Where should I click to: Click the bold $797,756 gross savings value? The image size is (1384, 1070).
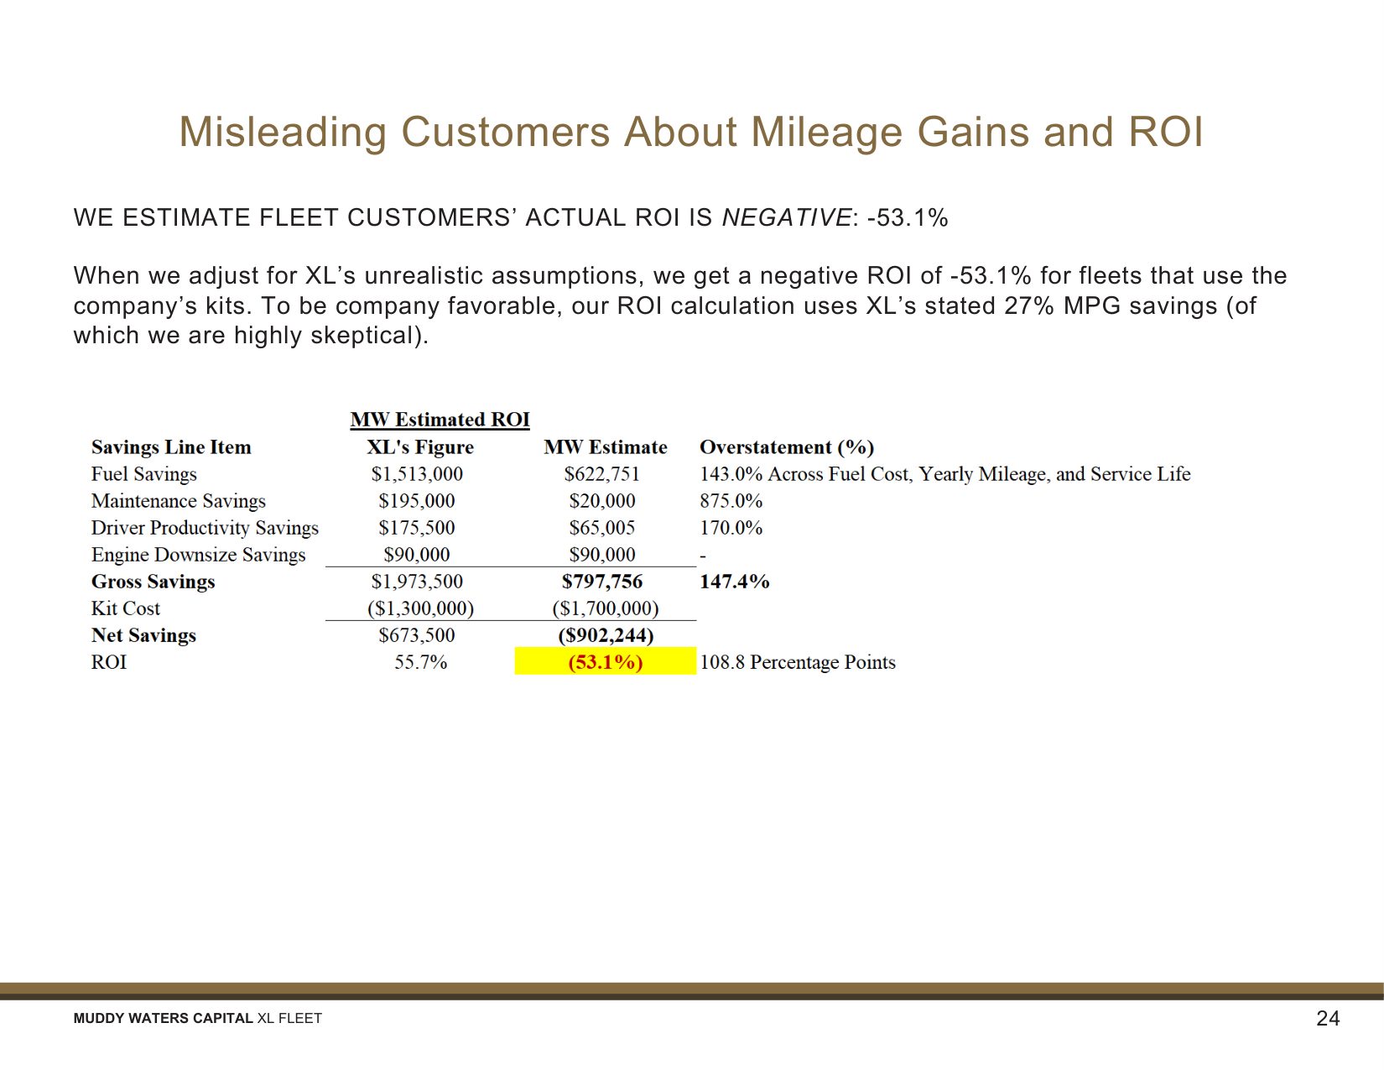[601, 582]
